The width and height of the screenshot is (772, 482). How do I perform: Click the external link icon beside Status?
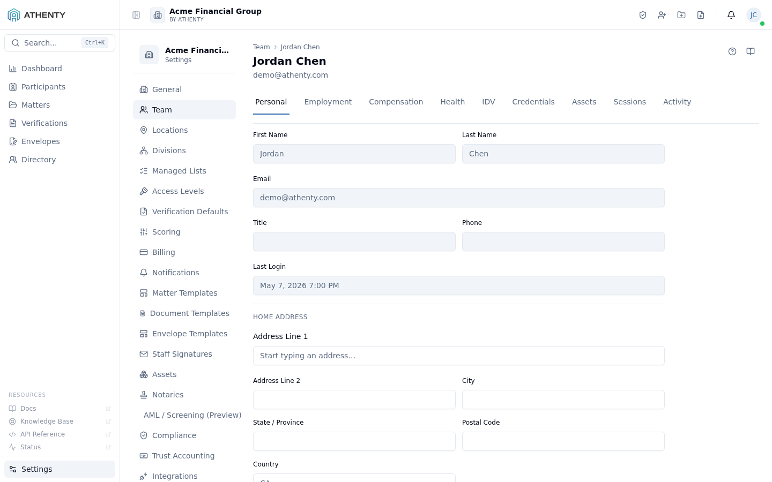tap(108, 447)
